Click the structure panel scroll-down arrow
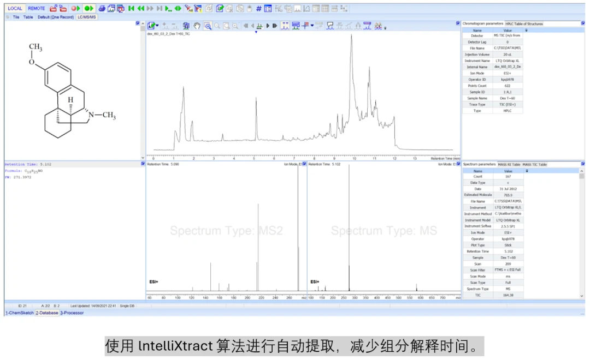Screen dimensions: 590x360 (x=143, y=158)
